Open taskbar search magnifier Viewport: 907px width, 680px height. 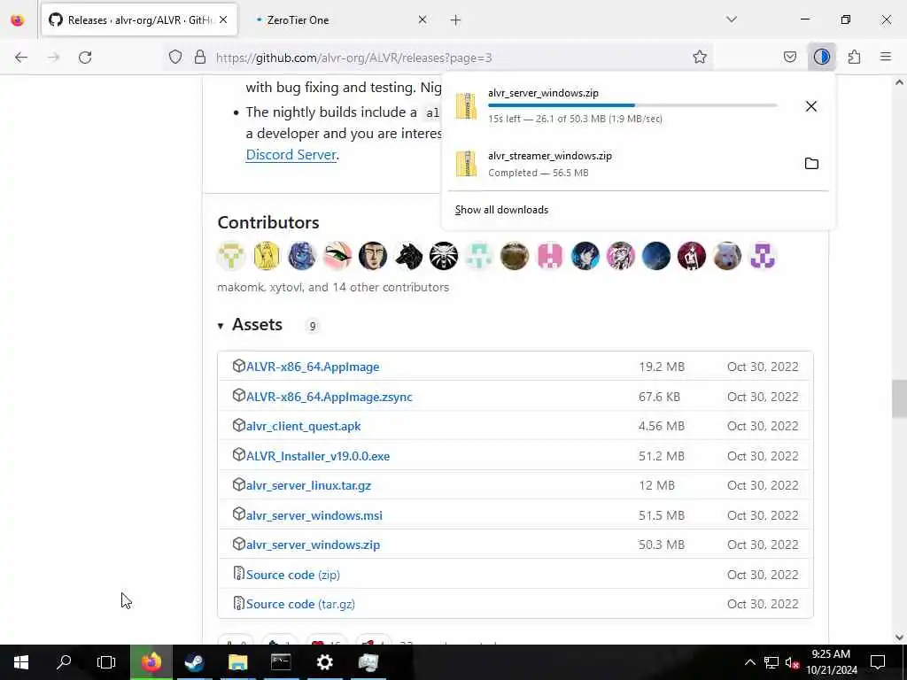(x=64, y=662)
